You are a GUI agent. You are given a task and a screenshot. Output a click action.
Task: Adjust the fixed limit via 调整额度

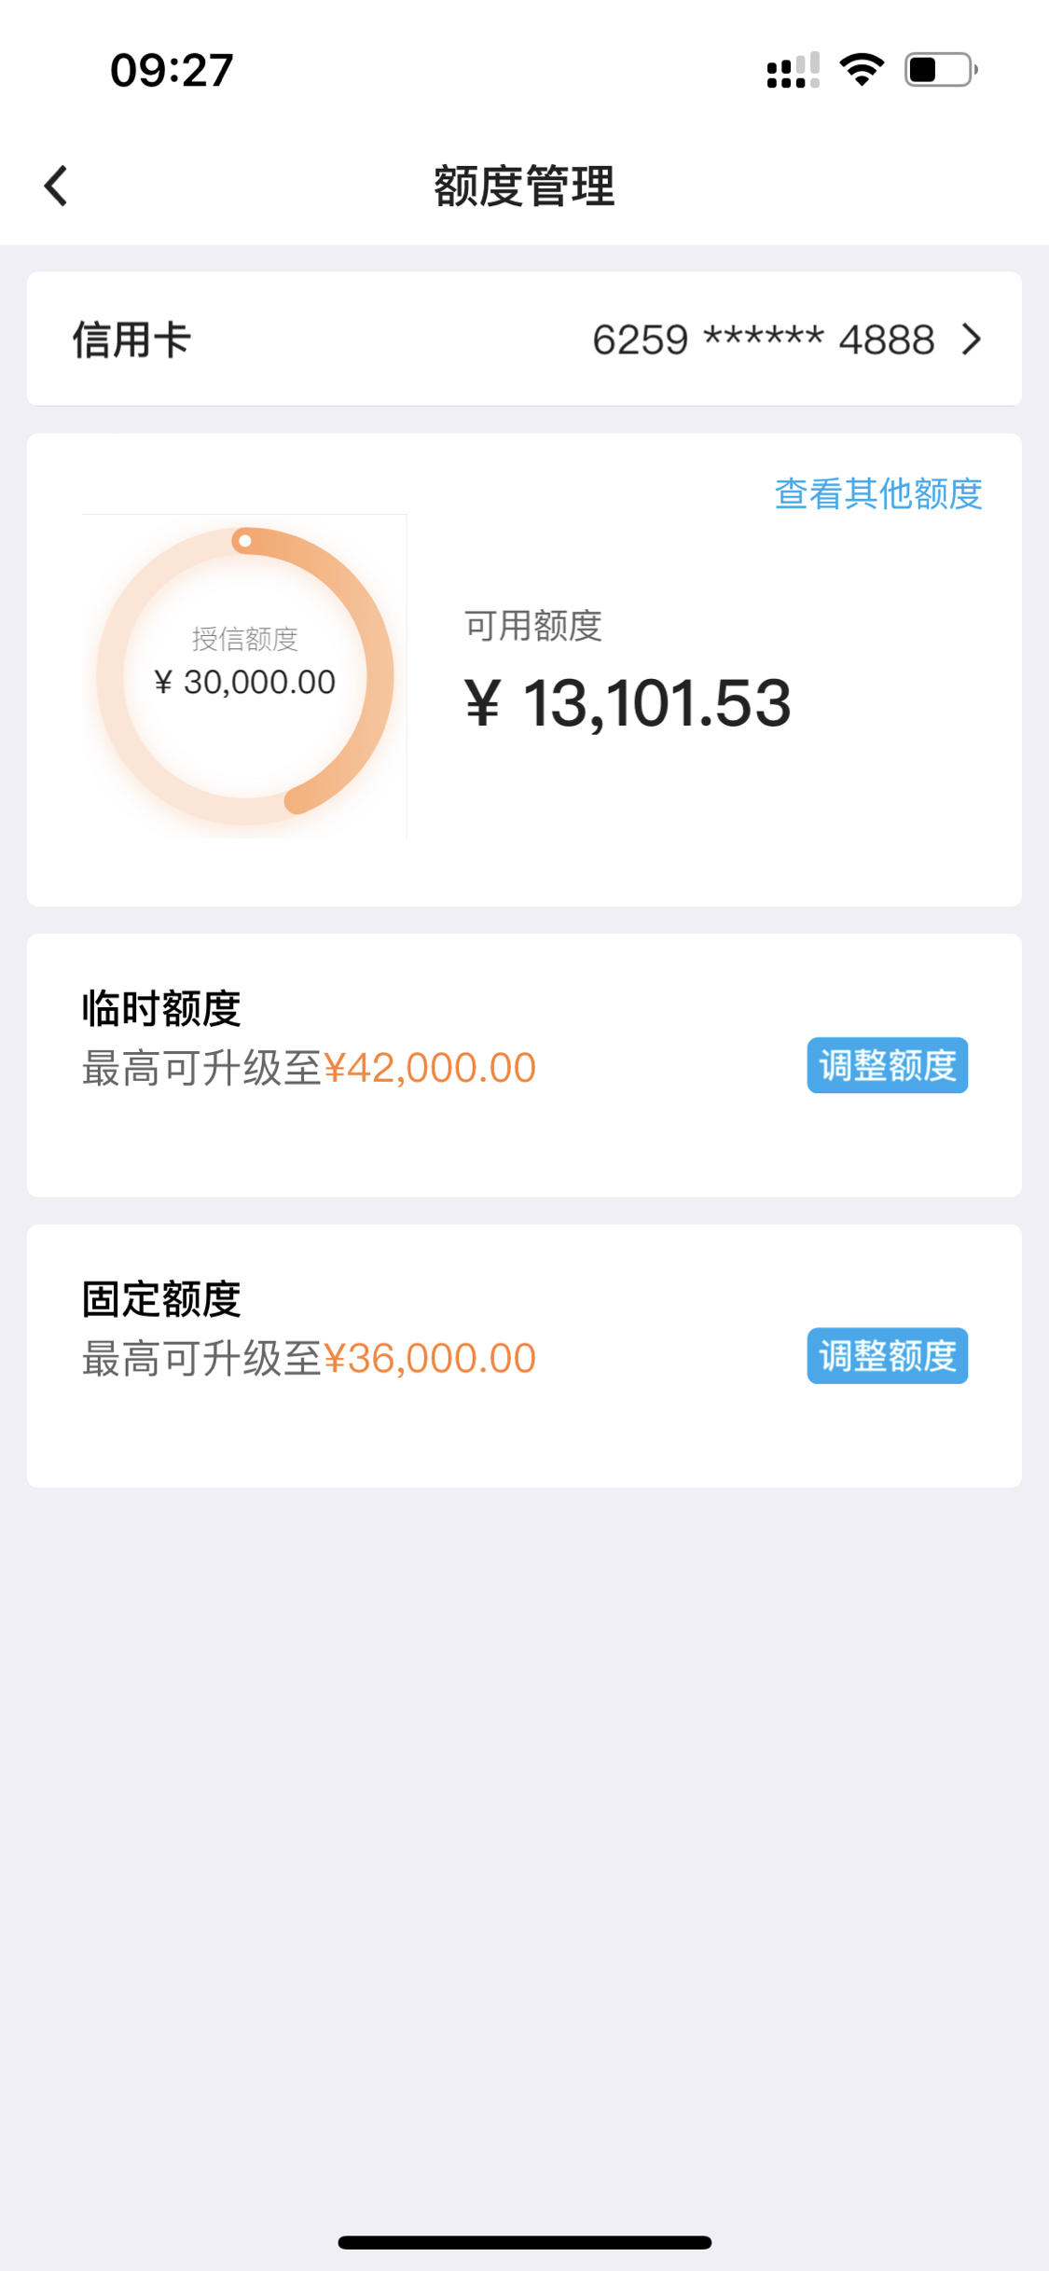pyautogui.click(x=887, y=1355)
